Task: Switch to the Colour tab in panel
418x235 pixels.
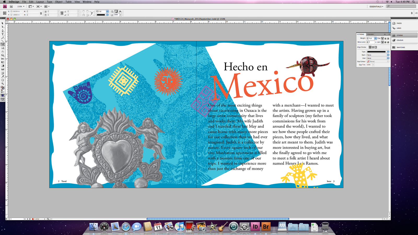Action: (x=370, y=34)
